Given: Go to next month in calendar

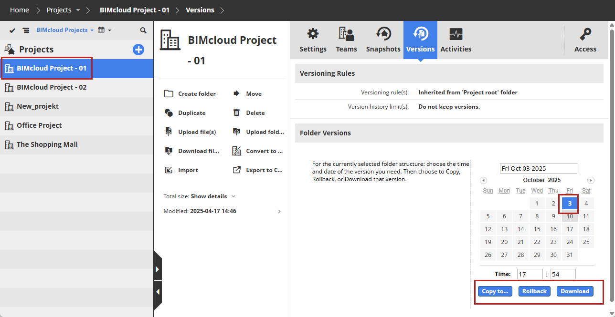Looking at the screenshot, I should 591,180.
